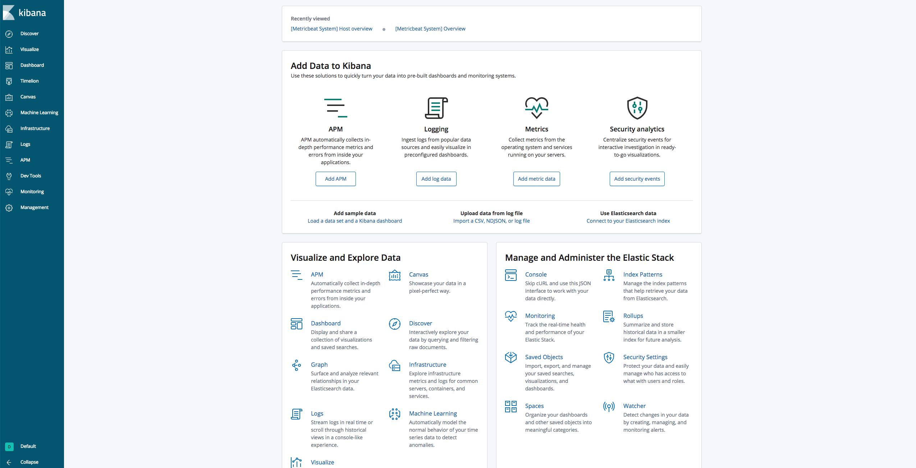Open Canvas from sidebar
Viewport: 916px width, 468px height.
coord(27,96)
